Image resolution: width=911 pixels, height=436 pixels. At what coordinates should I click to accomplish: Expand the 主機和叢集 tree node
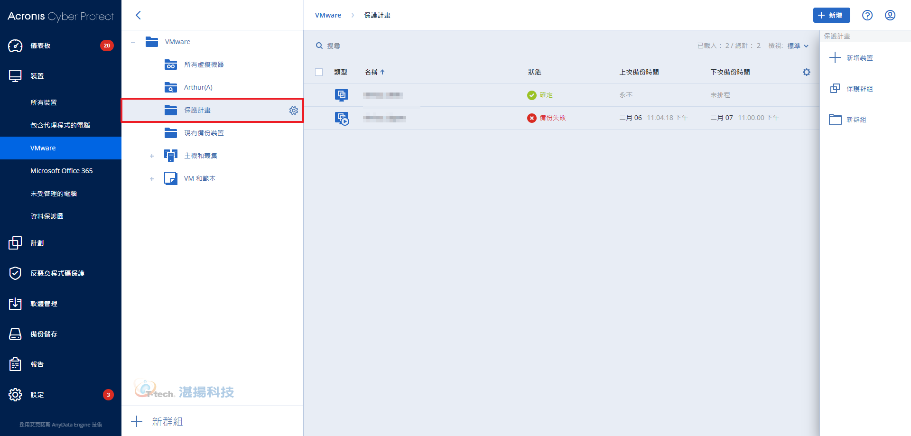click(152, 156)
